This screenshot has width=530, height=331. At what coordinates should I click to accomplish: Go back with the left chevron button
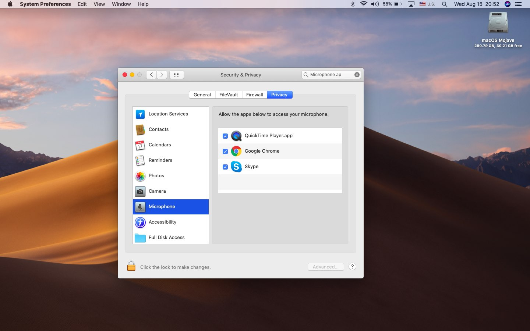tap(151, 75)
